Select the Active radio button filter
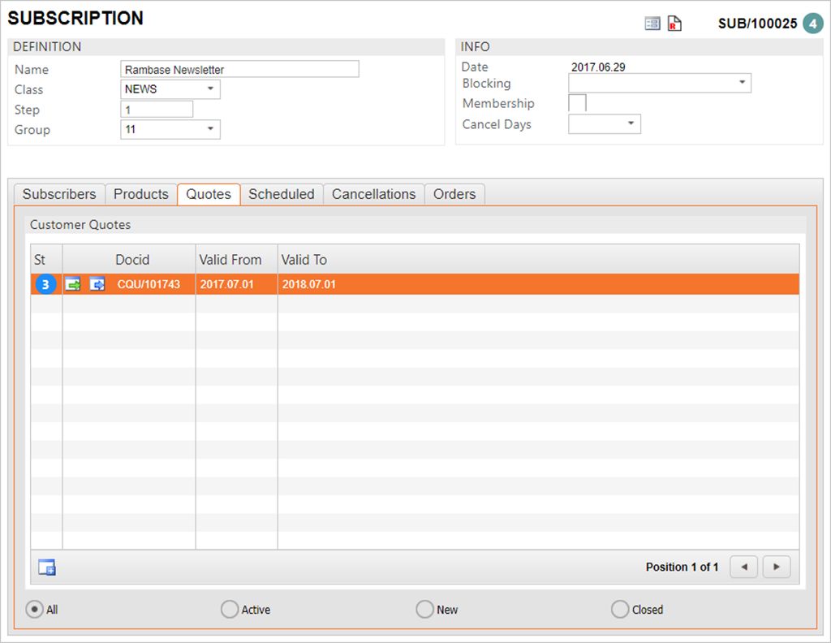 pos(230,609)
